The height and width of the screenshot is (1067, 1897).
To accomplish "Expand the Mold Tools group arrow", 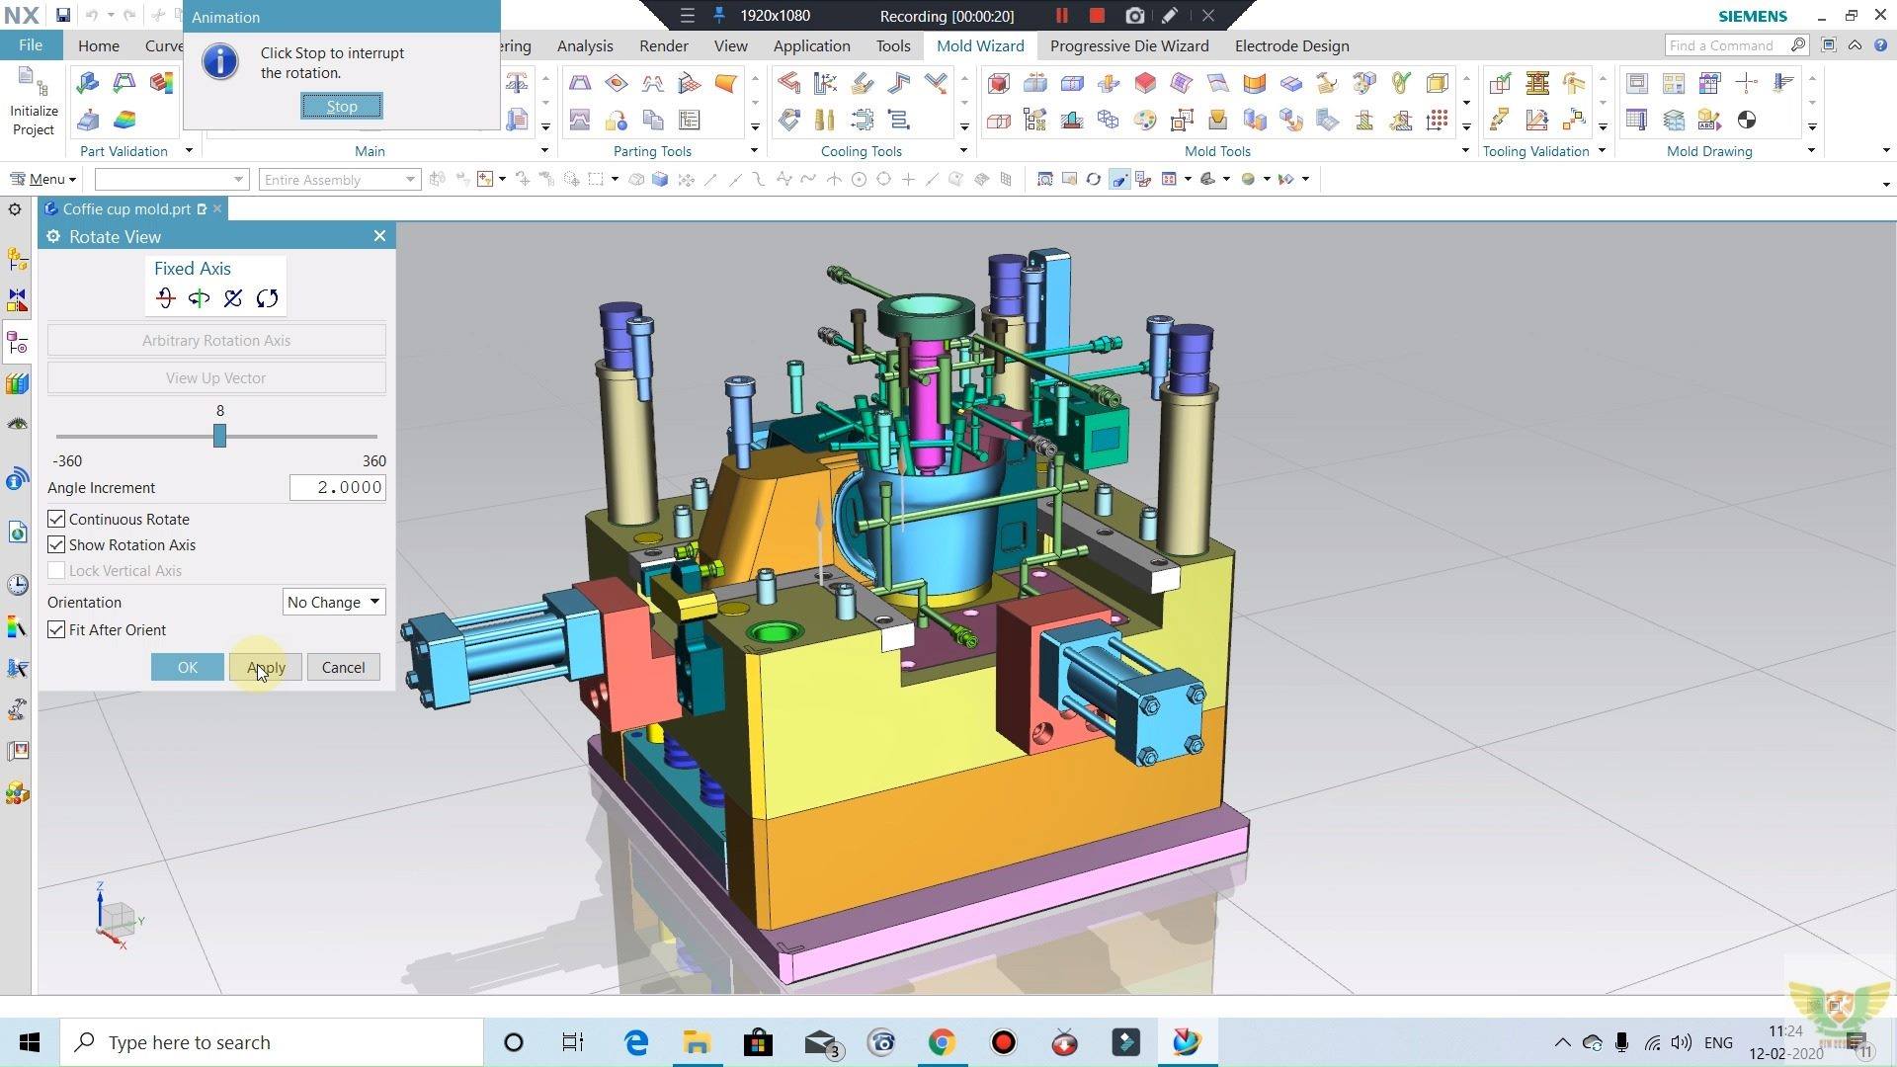I will coord(1465,150).
